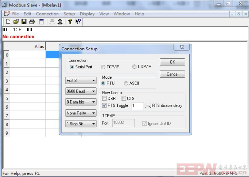Click the Save floppy disk icon
Screen dimensions: 249x177
click(x=24, y=22)
